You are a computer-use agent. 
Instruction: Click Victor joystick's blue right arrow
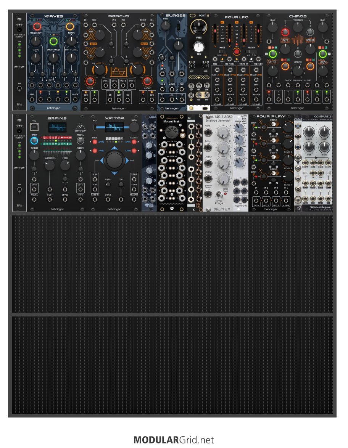127,161
